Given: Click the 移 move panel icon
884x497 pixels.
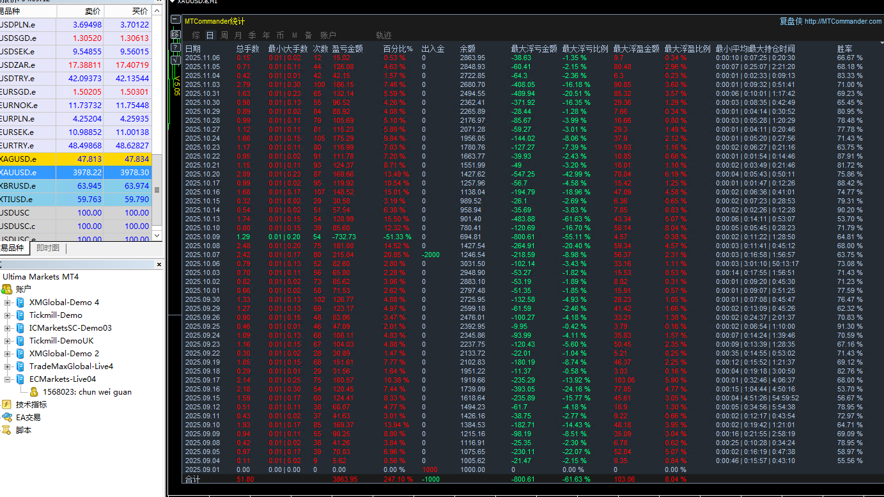Looking at the screenshot, I should point(175,34).
